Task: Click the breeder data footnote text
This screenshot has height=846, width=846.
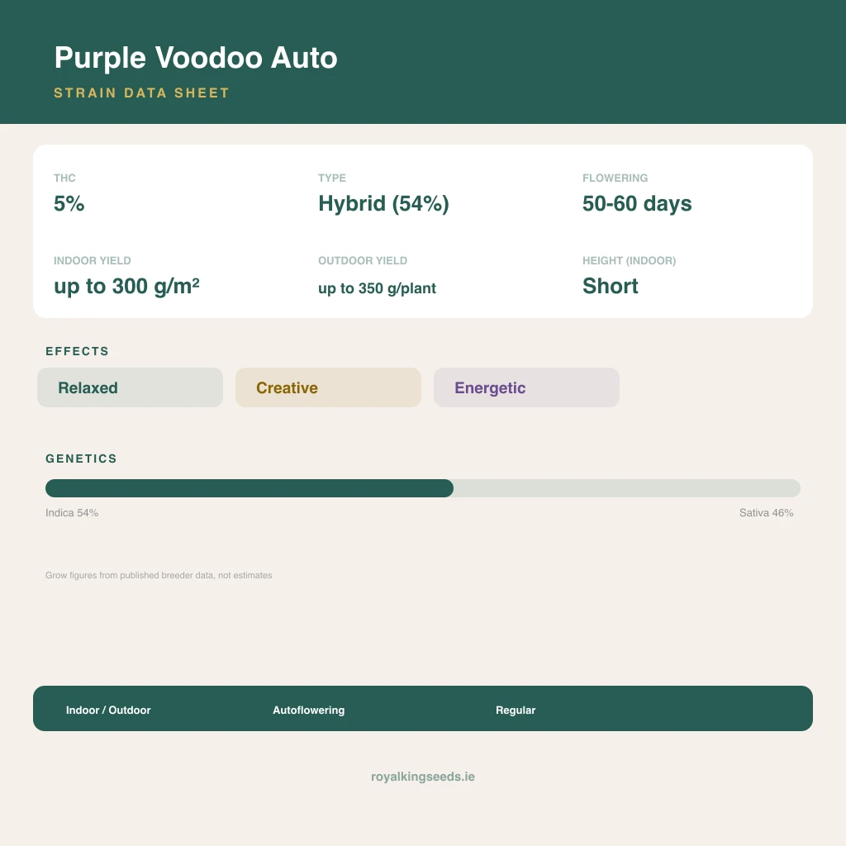Action: coord(159,575)
